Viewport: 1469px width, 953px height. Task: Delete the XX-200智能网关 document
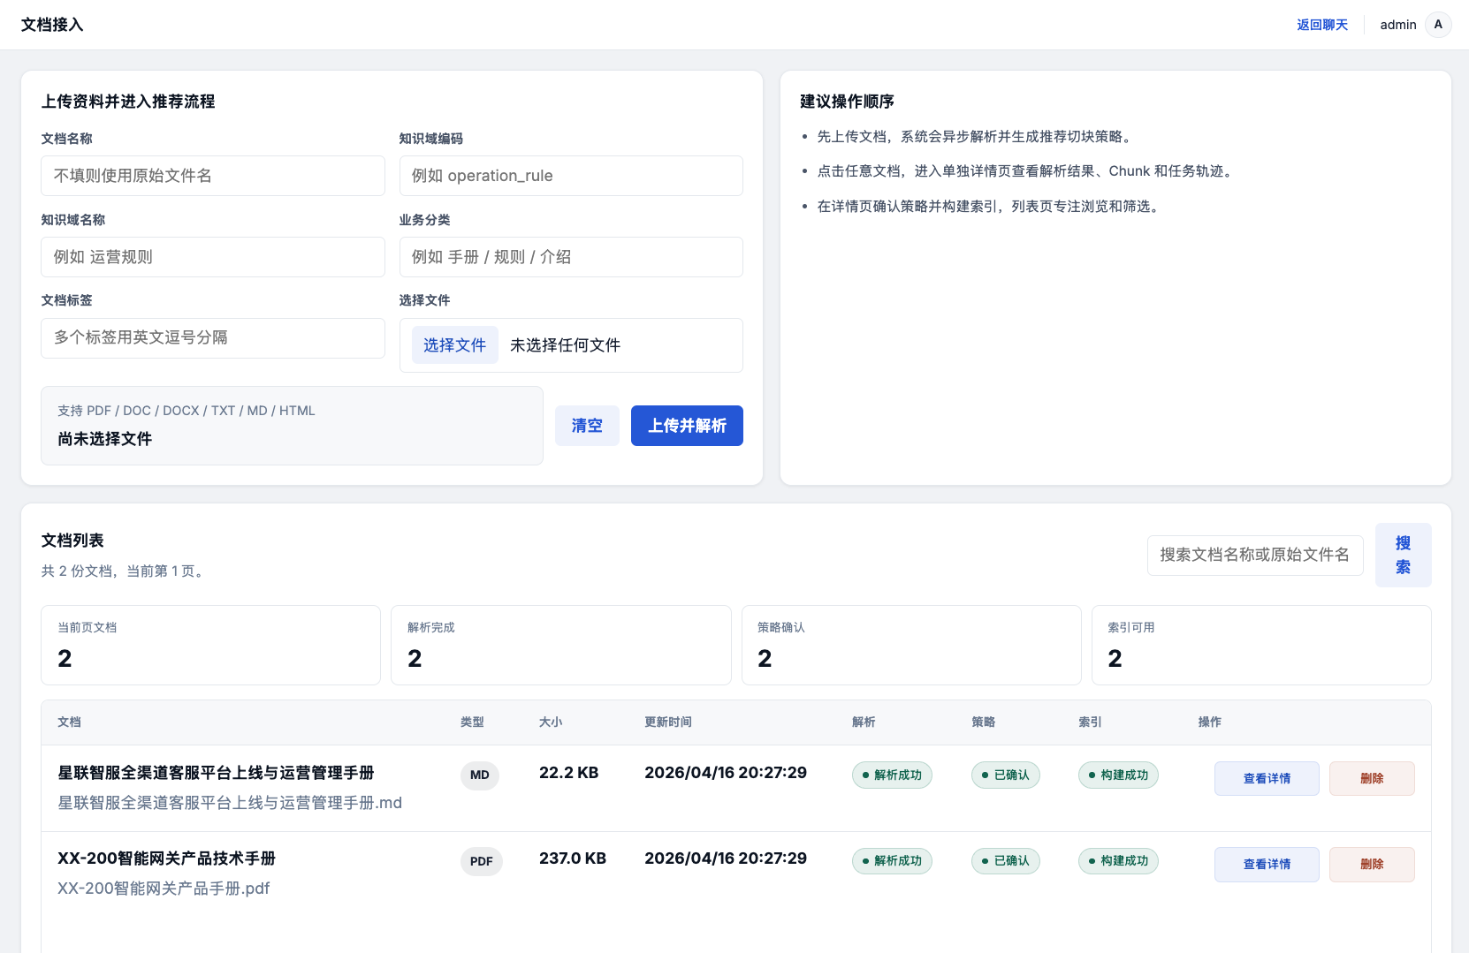click(1371, 864)
